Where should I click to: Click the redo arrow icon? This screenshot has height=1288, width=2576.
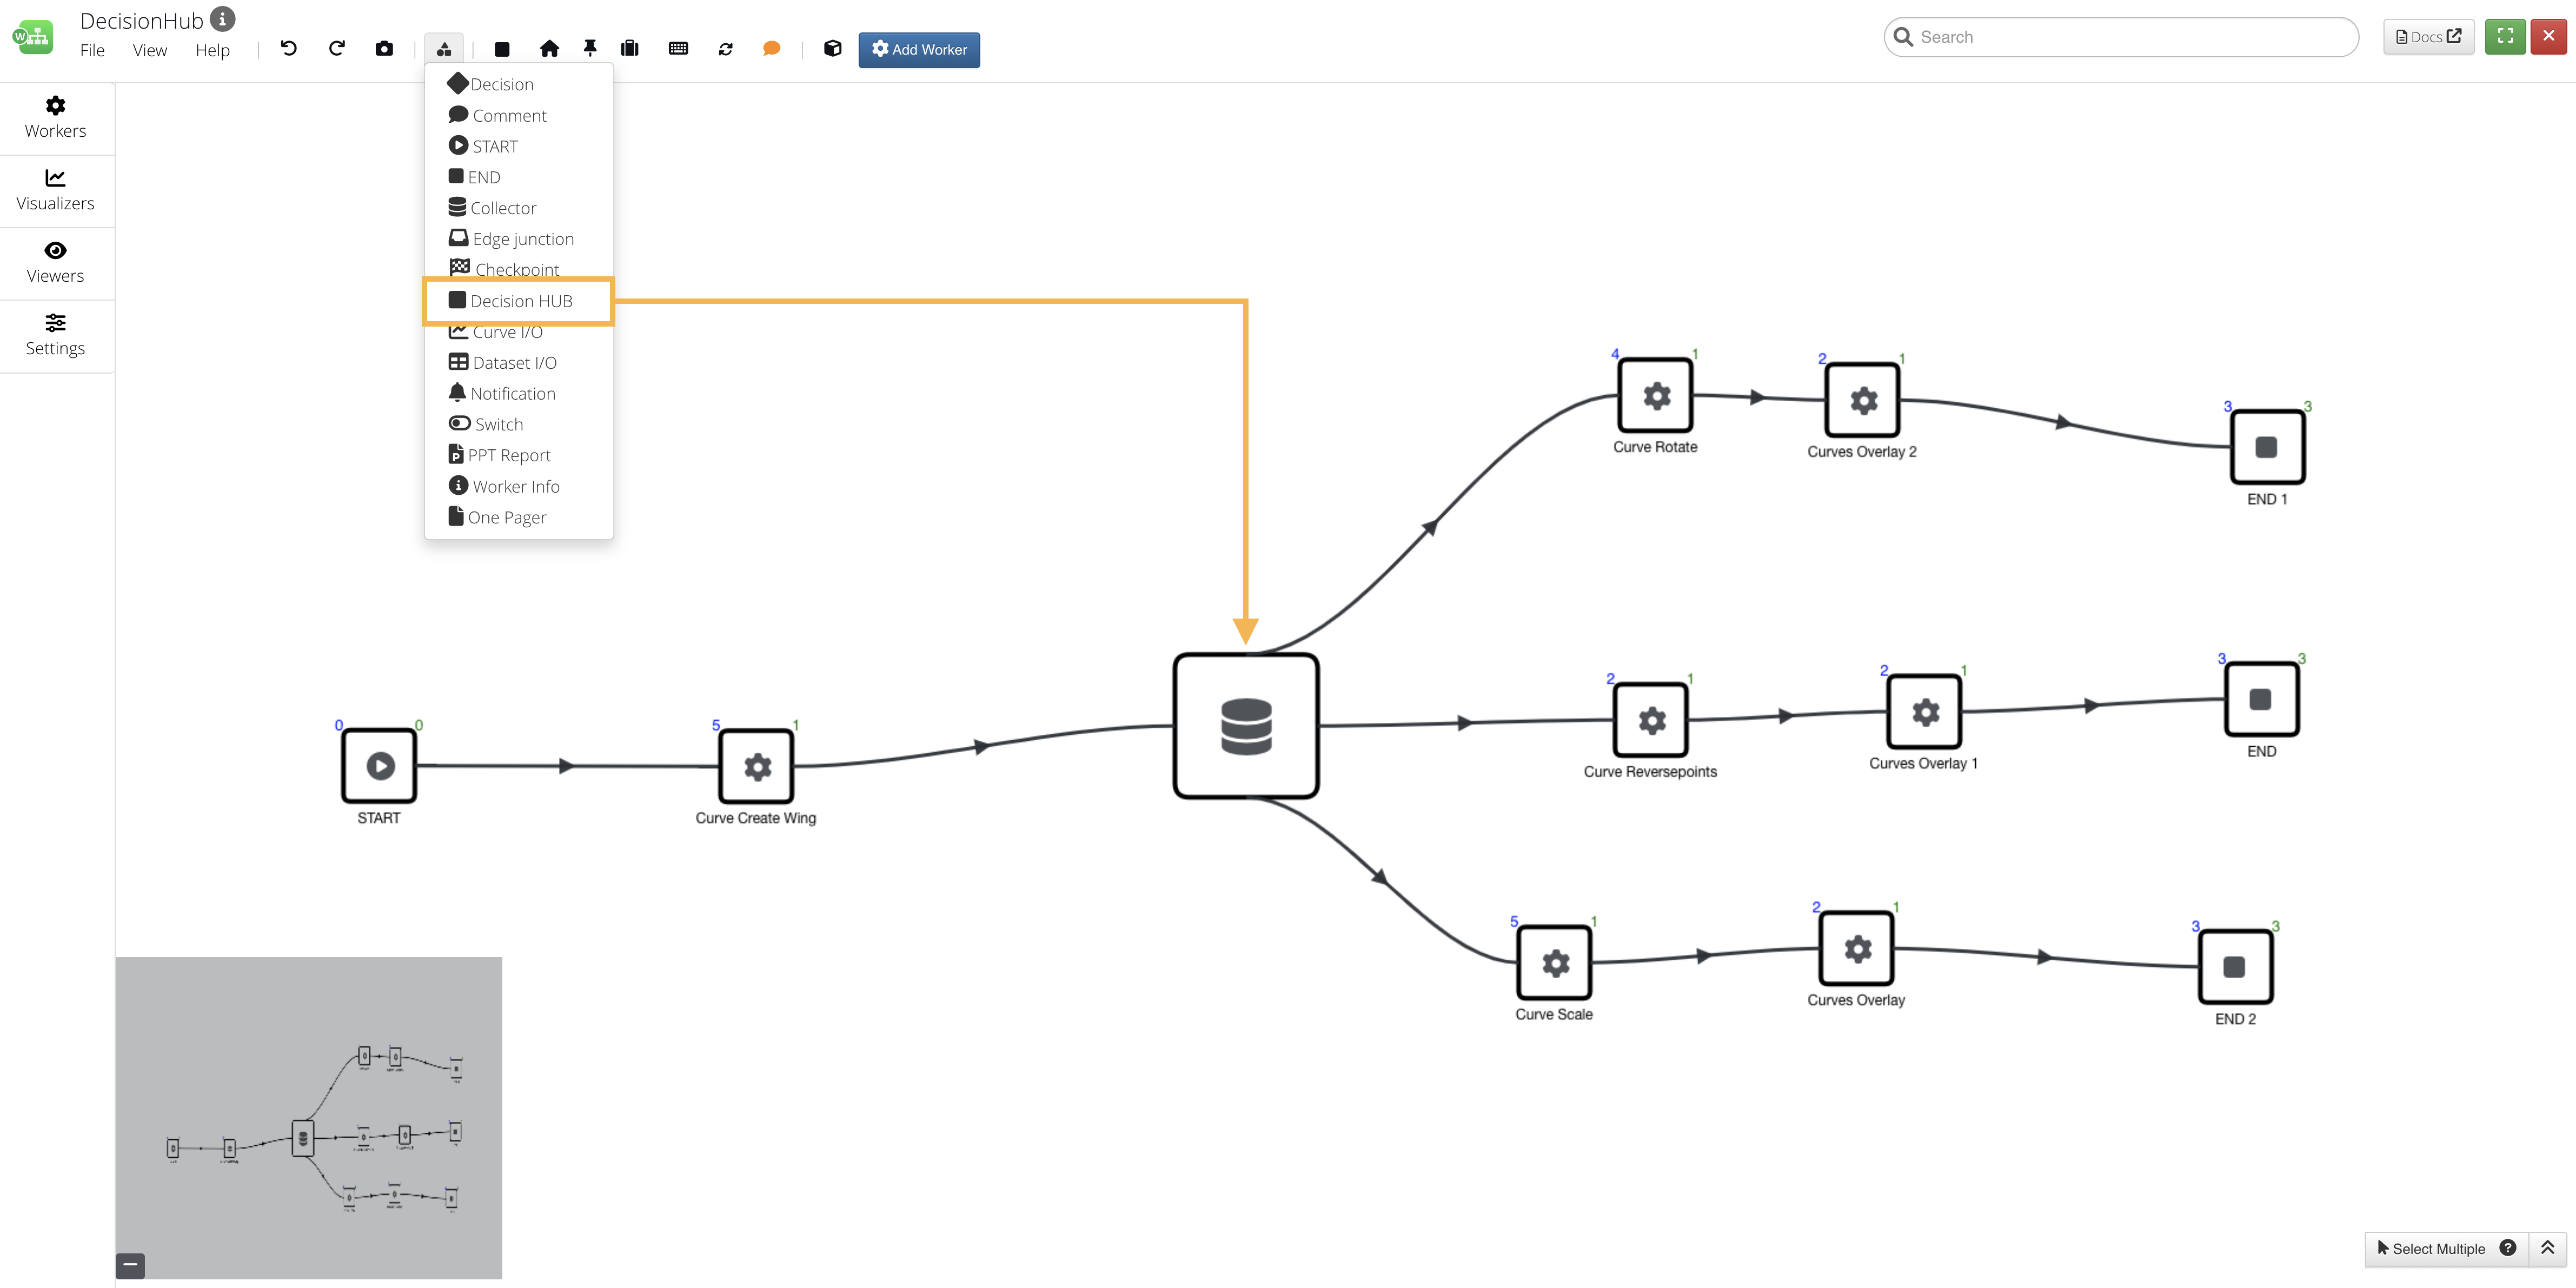337,48
